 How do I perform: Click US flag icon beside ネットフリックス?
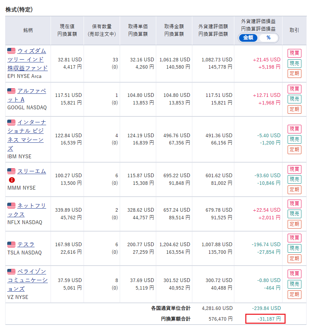click(11, 205)
